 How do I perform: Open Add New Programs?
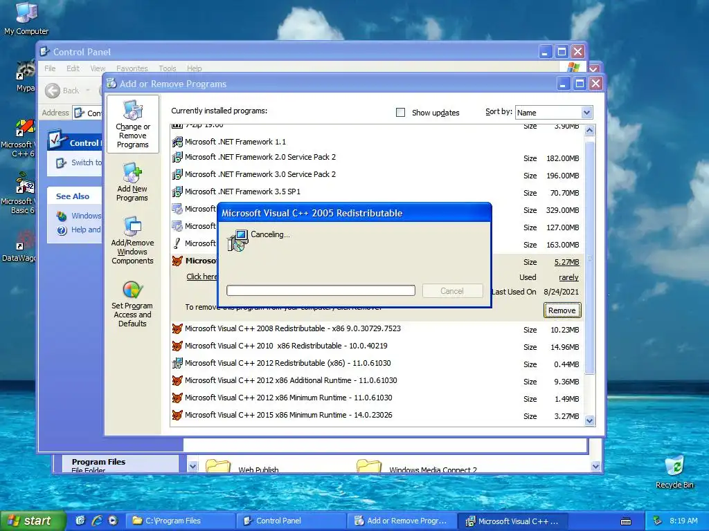click(x=132, y=182)
